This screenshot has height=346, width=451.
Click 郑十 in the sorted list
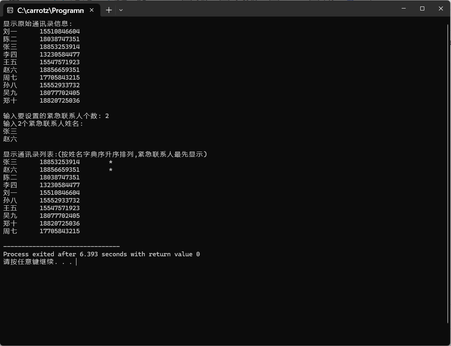(x=10, y=223)
